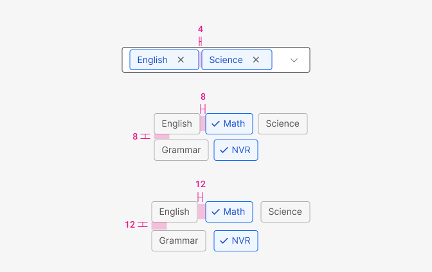Select the Science chip in the bottom group
Viewport: 432px width, 272px height.
(x=285, y=212)
